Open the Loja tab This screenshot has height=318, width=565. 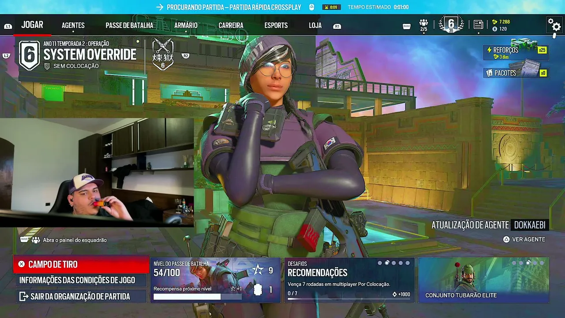click(x=315, y=25)
